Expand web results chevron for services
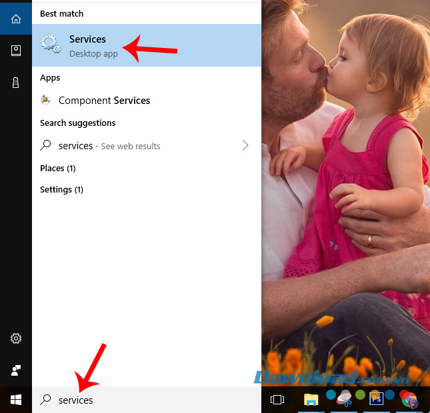430x413 pixels. point(245,145)
